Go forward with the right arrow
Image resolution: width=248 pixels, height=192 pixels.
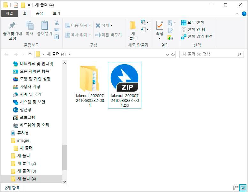point(16,54)
